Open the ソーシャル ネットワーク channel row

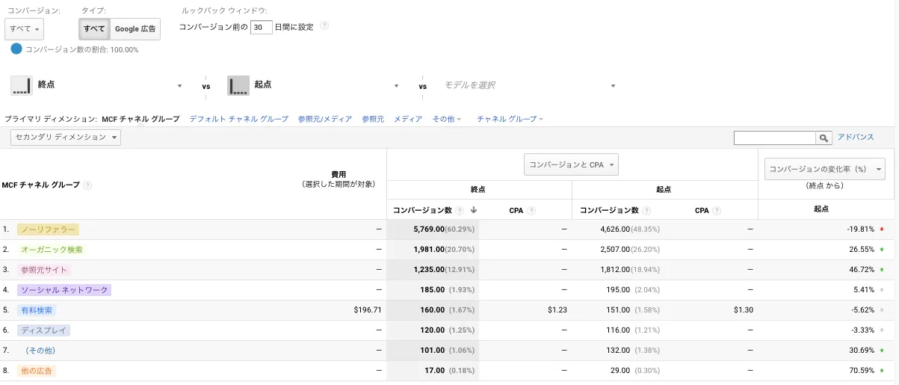click(x=64, y=290)
